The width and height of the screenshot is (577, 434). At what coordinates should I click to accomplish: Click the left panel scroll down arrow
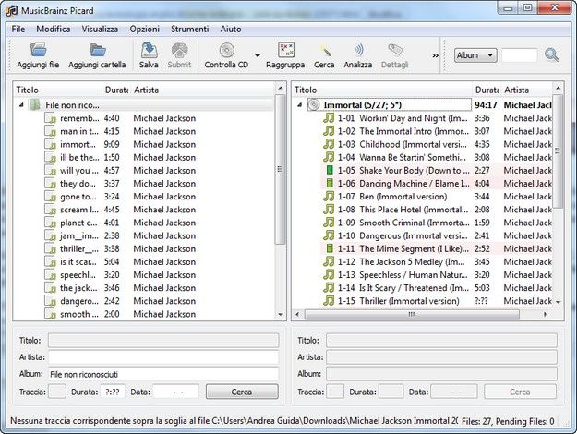(x=281, y=315)
